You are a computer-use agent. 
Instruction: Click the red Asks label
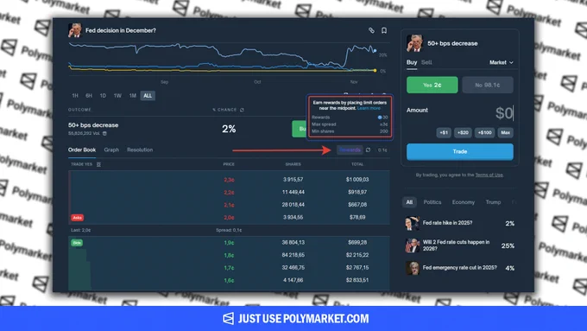click(77, 218)
